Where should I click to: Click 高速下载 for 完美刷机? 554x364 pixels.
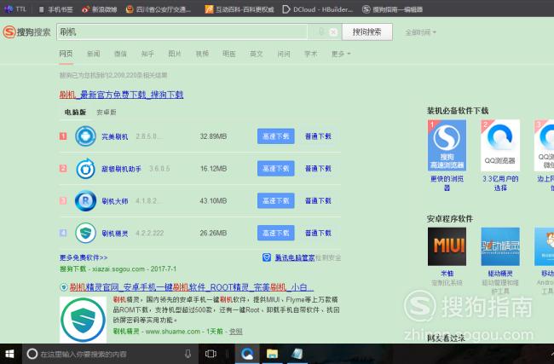[x=275, y=136]
